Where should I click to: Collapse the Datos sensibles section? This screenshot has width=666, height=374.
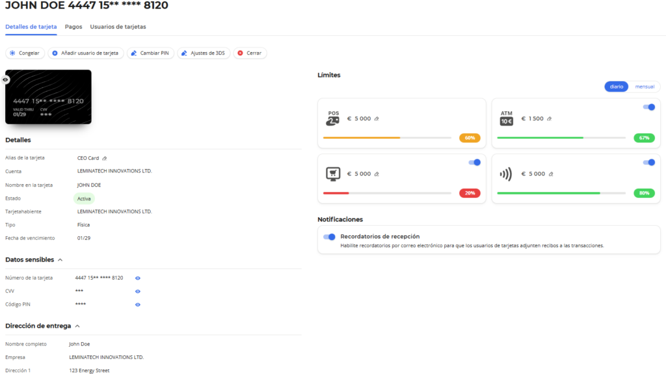coord(60,260)
